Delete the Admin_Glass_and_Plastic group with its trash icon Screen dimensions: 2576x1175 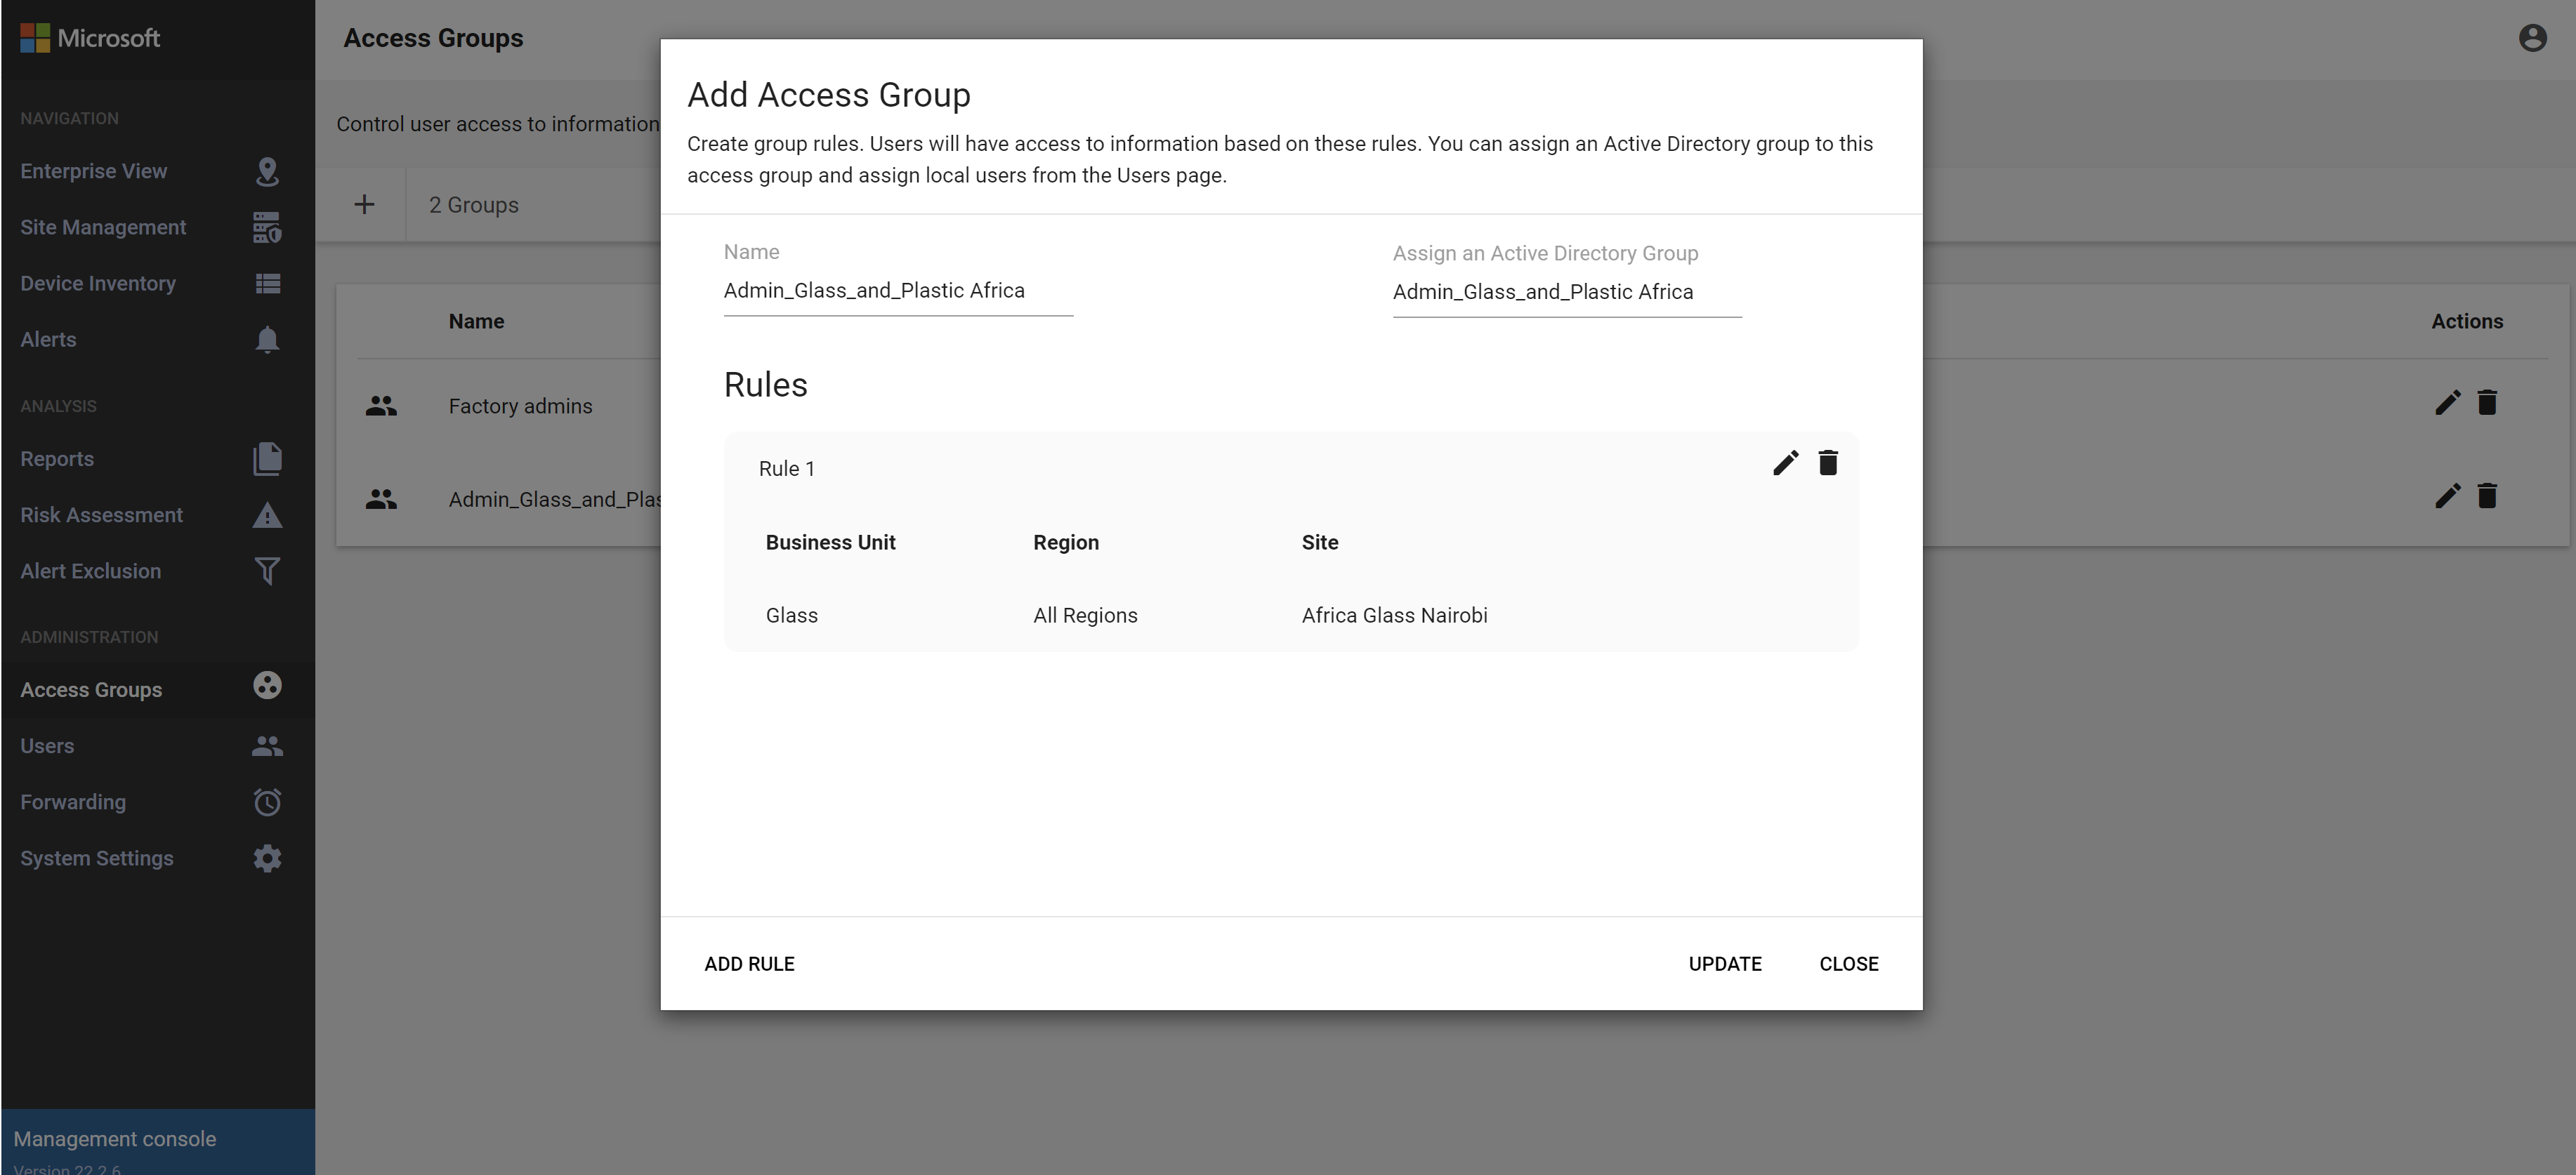tap(2488, 496)
